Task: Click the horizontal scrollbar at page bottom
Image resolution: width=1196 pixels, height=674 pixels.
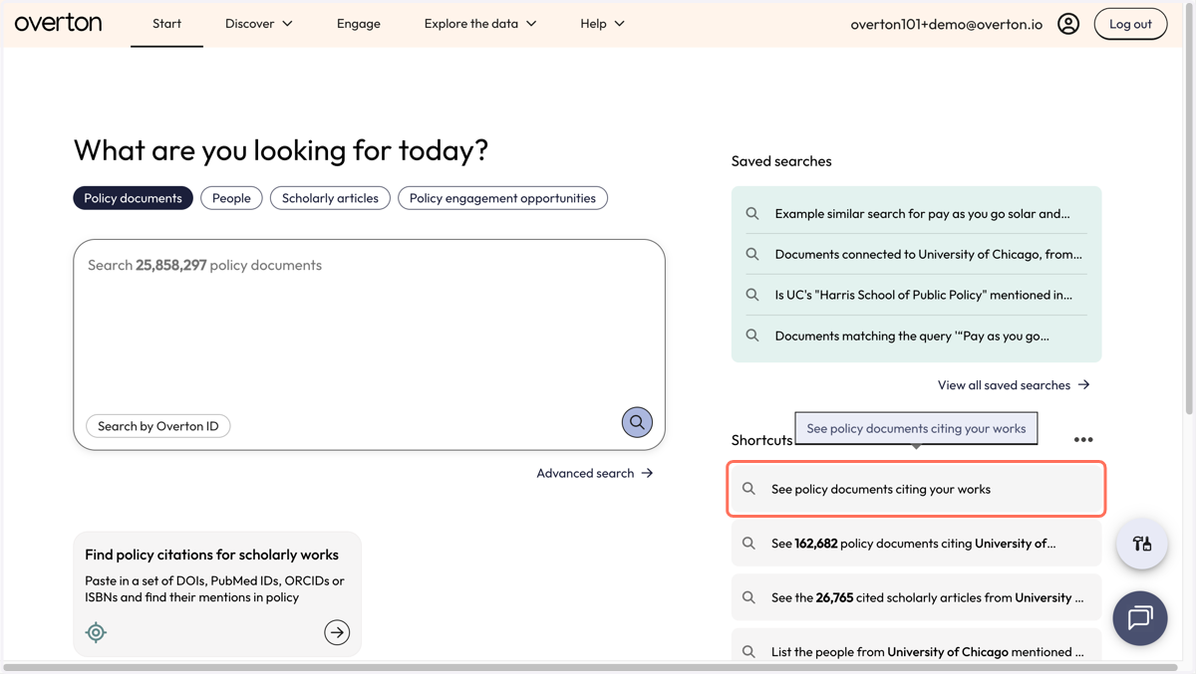Action: (592, 668)
